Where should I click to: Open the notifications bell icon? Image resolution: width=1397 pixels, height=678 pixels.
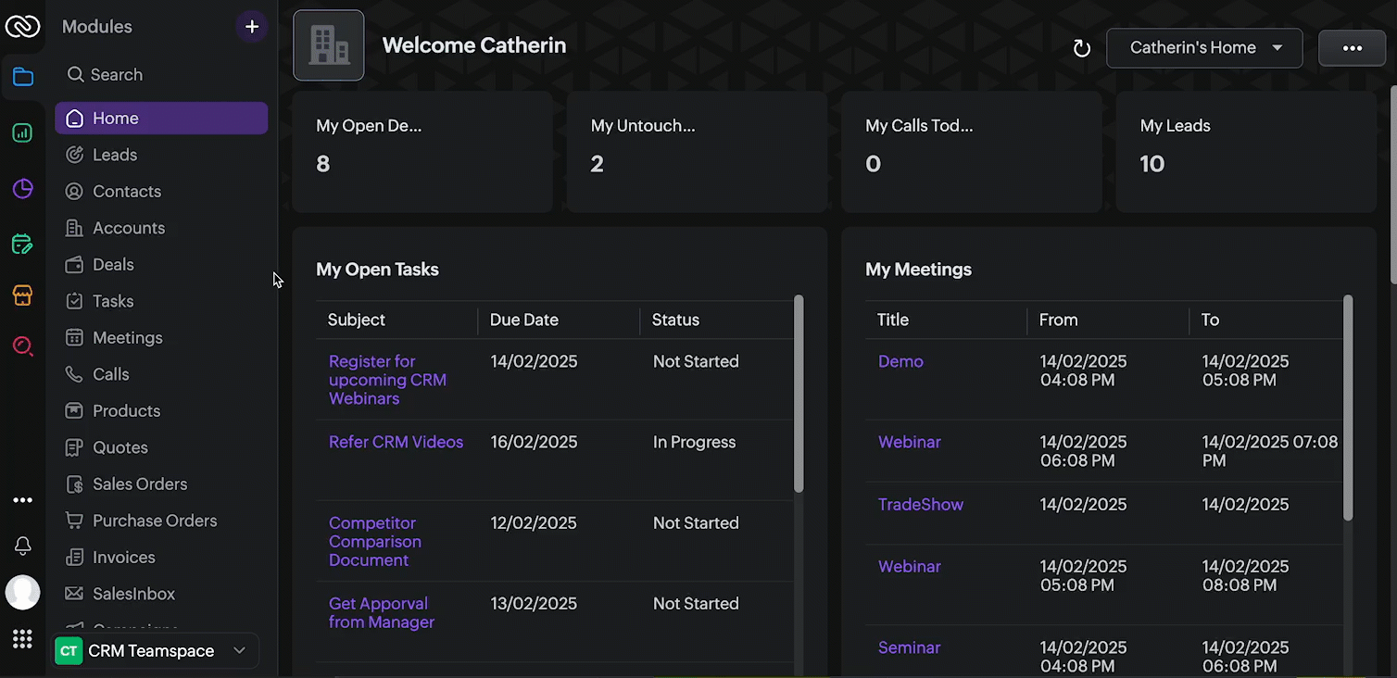(x=23, y=546)
